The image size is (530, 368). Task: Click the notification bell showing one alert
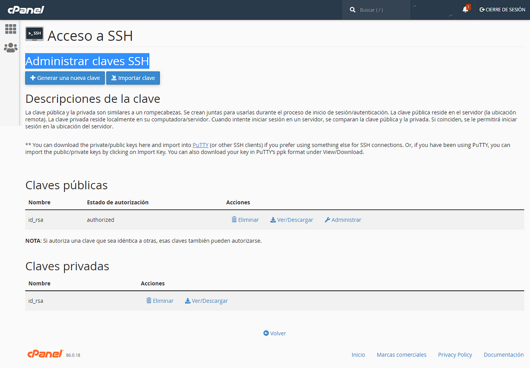(465, 9)
